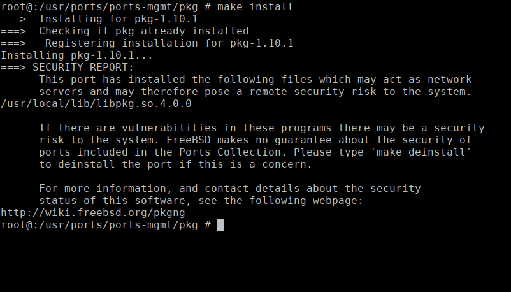Click the arrow marker before 'Installing for'
The width and height of the screenshot is (511, 292).
(13, 18)
